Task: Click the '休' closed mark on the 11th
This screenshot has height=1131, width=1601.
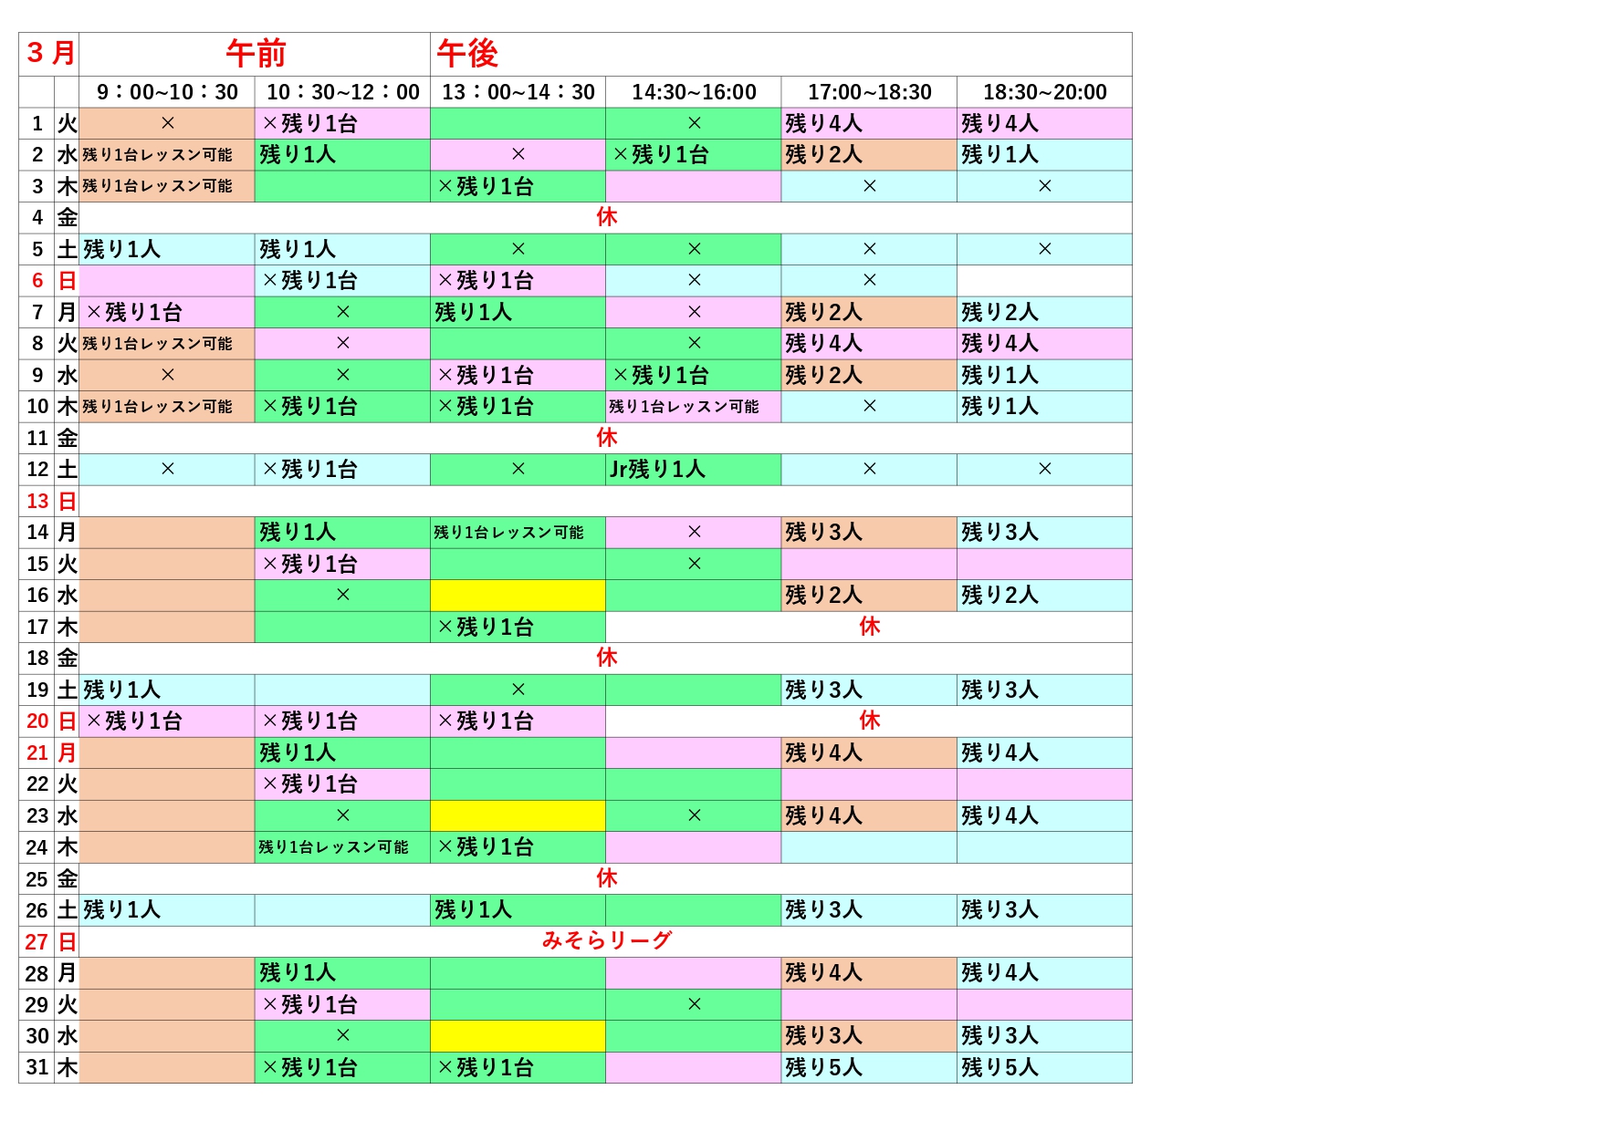Action: point(606,438)
